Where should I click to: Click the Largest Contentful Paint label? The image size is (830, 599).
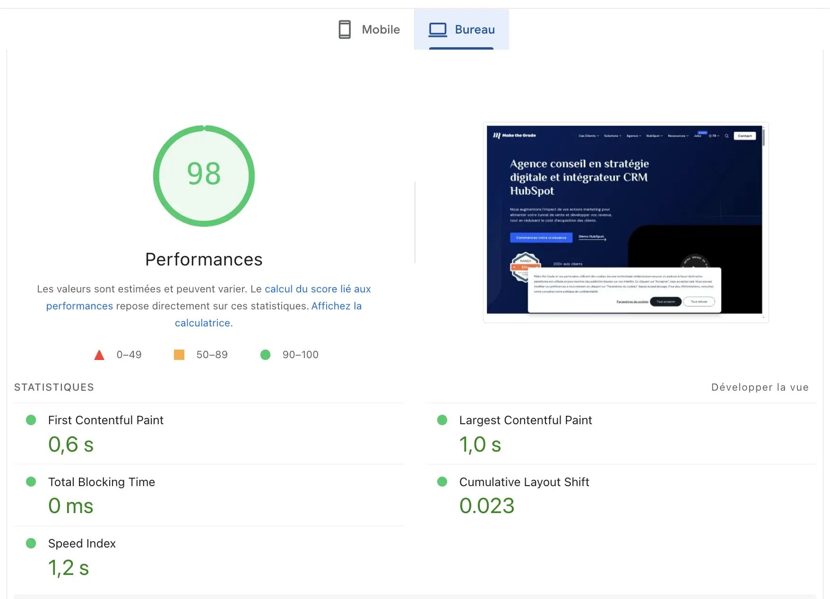point(526,420)
